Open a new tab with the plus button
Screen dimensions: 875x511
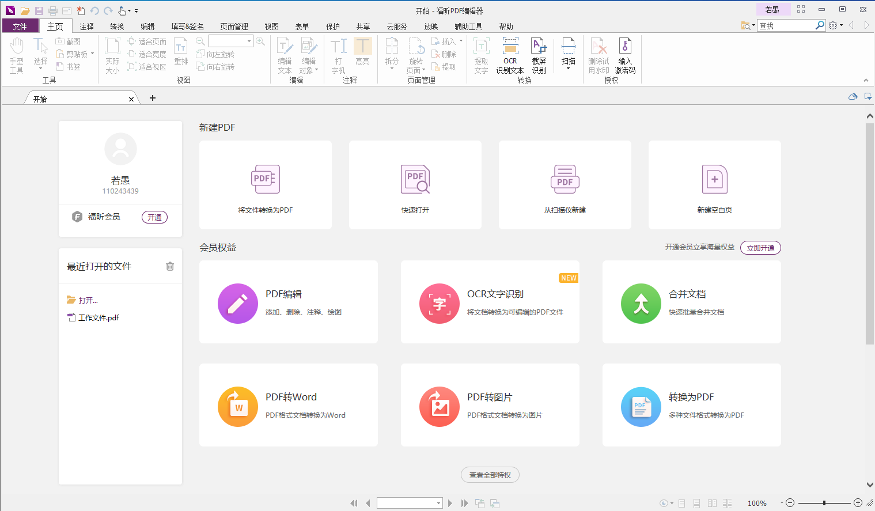coord(152,98)
